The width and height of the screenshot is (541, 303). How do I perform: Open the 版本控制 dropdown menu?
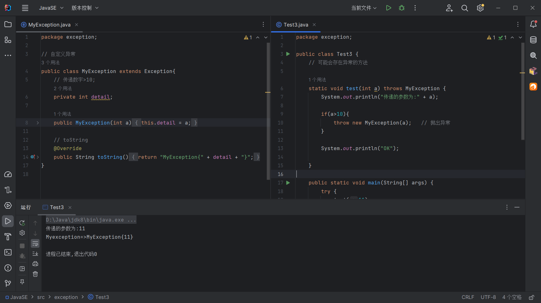pyautogui.click(x=85, y=8)
